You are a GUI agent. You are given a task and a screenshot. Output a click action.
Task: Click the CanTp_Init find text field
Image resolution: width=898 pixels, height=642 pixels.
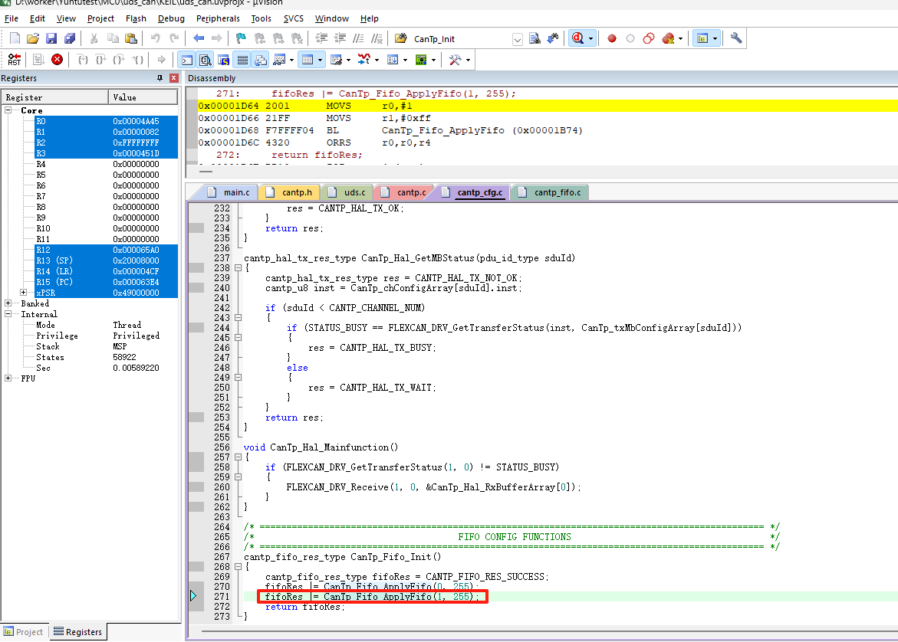[460, 39]
